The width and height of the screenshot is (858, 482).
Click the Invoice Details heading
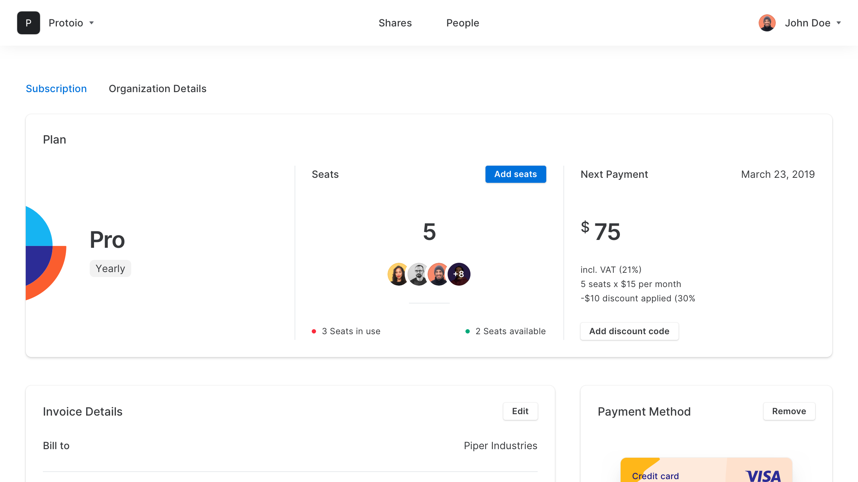click(83, 411)
